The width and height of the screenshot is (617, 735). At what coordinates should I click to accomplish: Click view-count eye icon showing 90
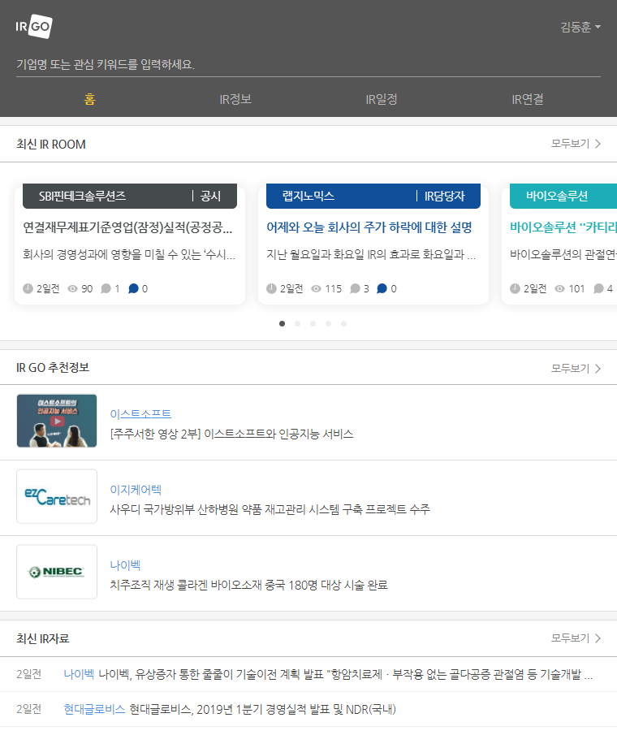(x=72, y=289)
